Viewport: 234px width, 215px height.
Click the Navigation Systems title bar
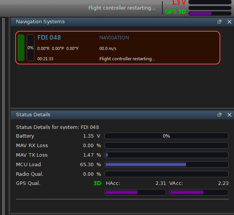tap(114, 22)
